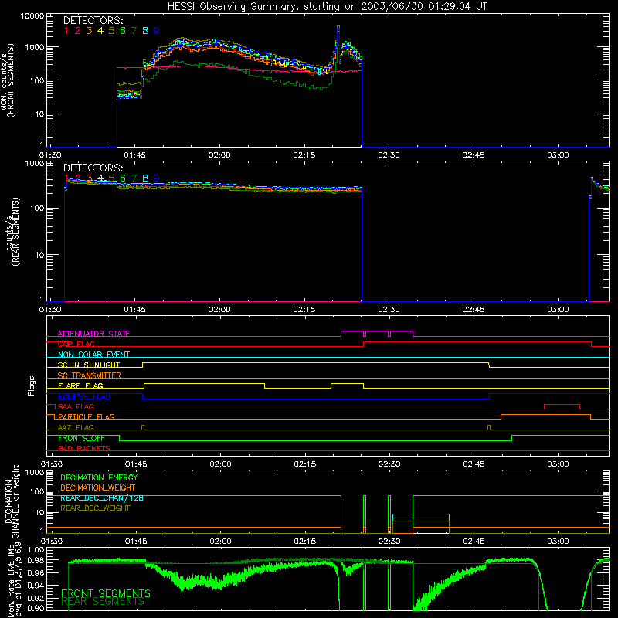
Task: Click the rear segments counts/s y-axis label
Action: pyautogui.click(x=12, y=232)
